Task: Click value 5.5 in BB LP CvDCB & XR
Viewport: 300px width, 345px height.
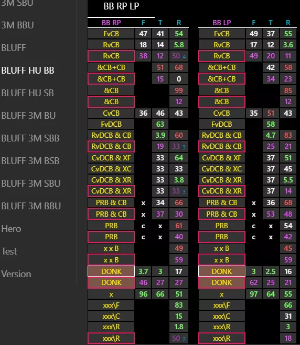Action: [288, 180]
